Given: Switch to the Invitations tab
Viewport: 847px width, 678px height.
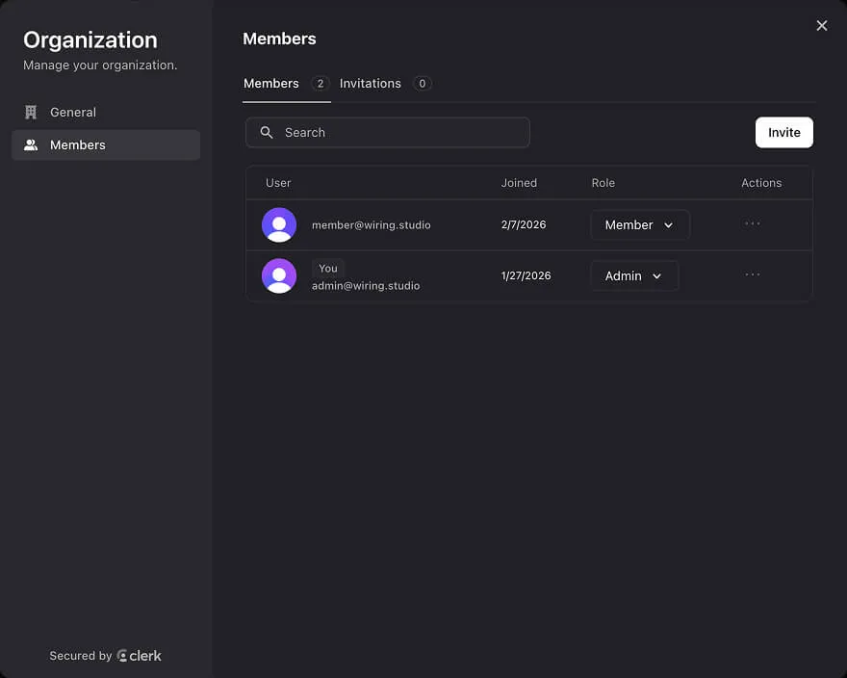Looking at the screenshot, I should coord(371,83).
